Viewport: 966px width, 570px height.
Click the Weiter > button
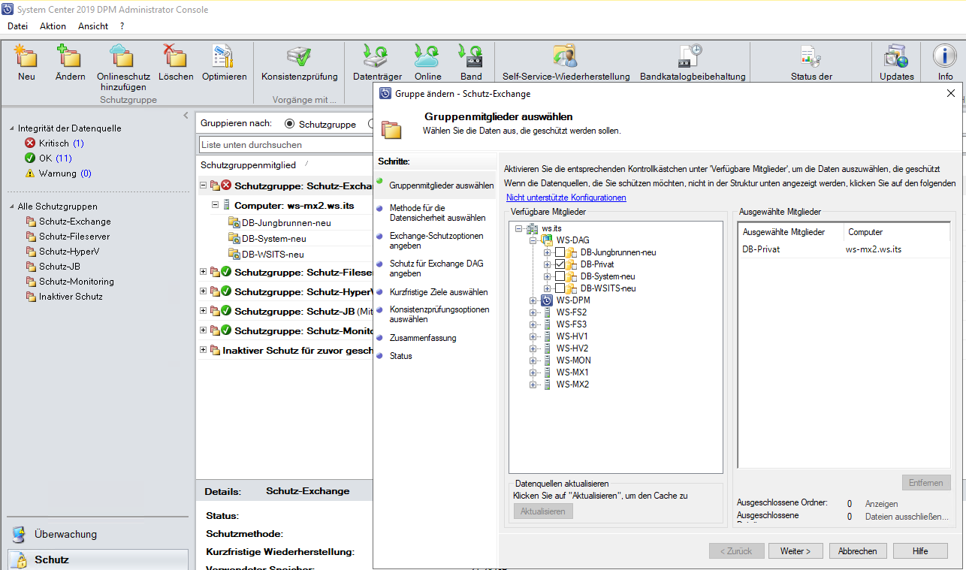[x=795, y=551]
